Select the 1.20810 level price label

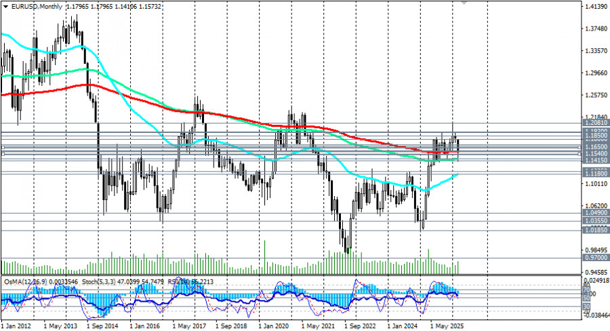click(596, 123)
